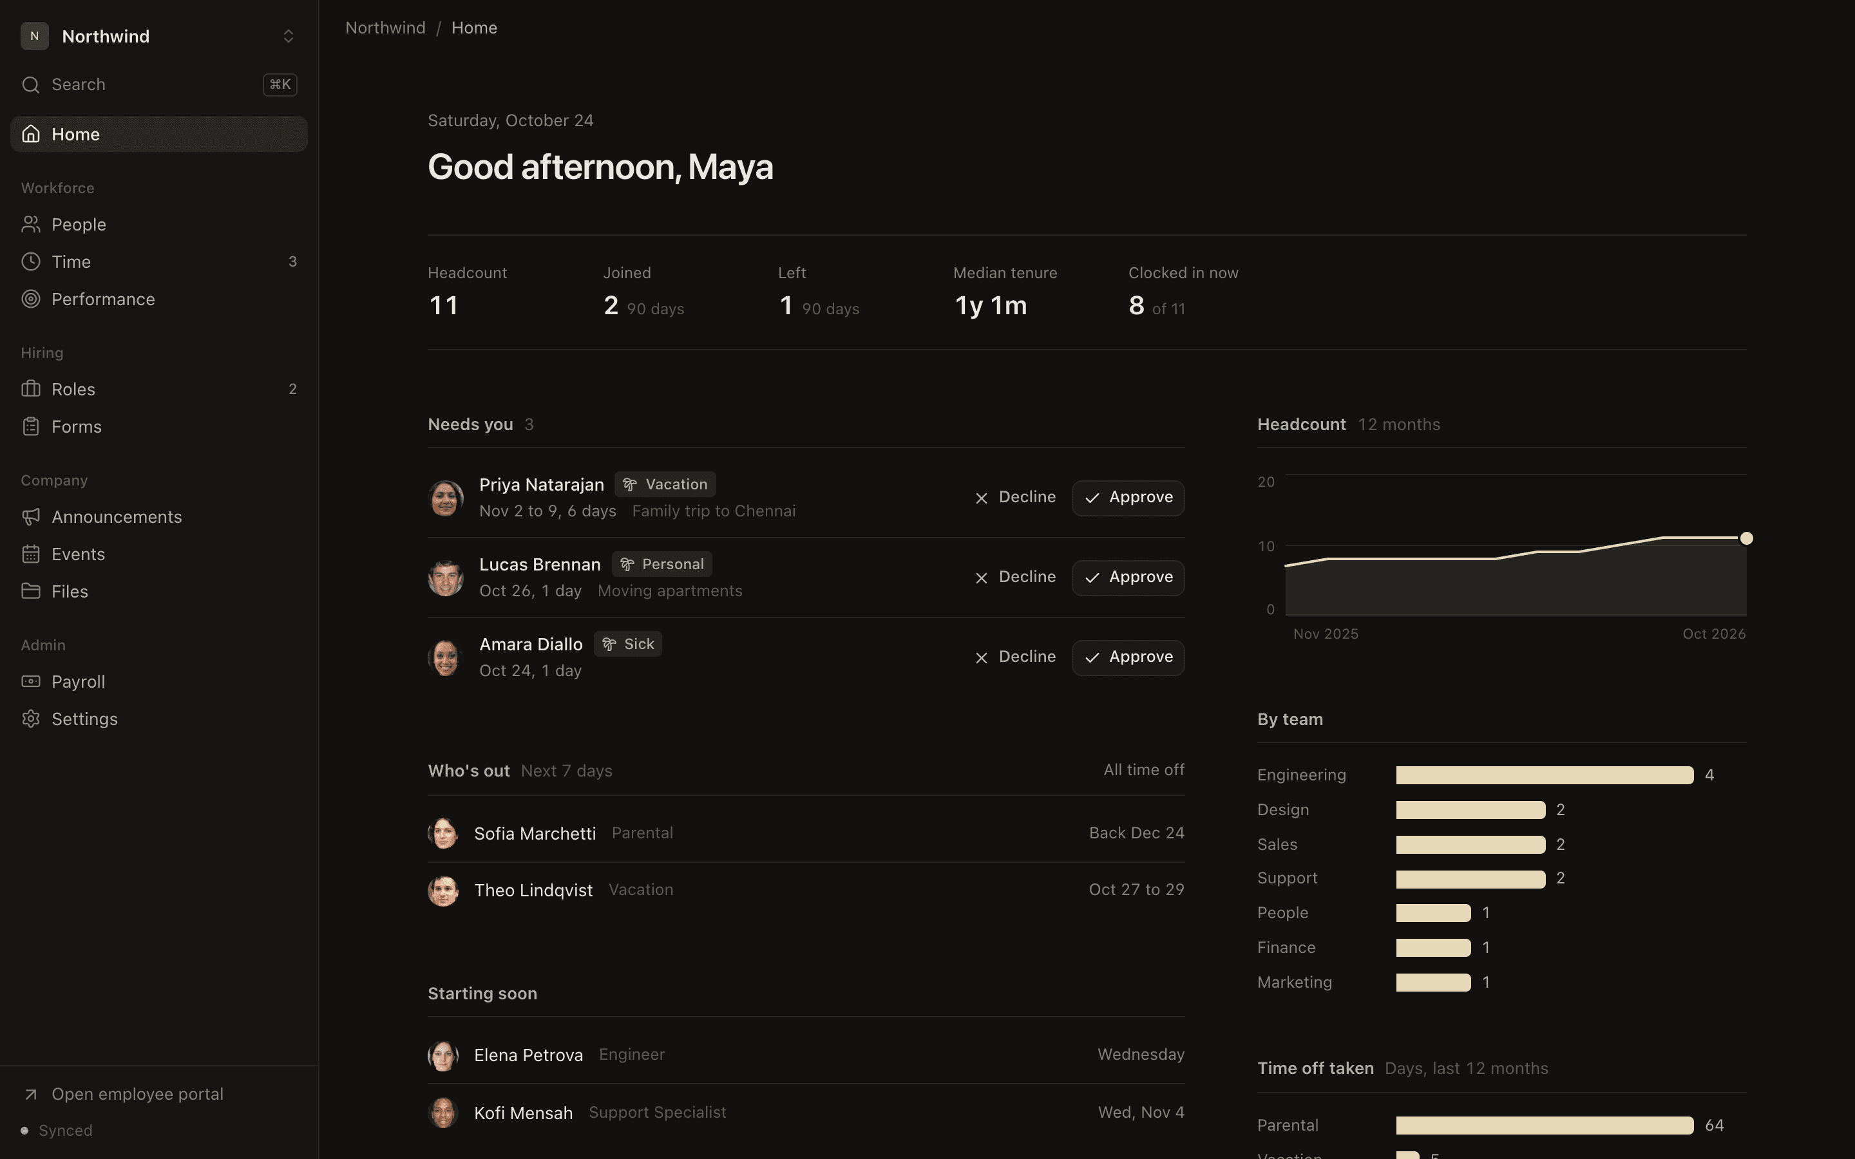Select the Home icon in sidebar

31,134
